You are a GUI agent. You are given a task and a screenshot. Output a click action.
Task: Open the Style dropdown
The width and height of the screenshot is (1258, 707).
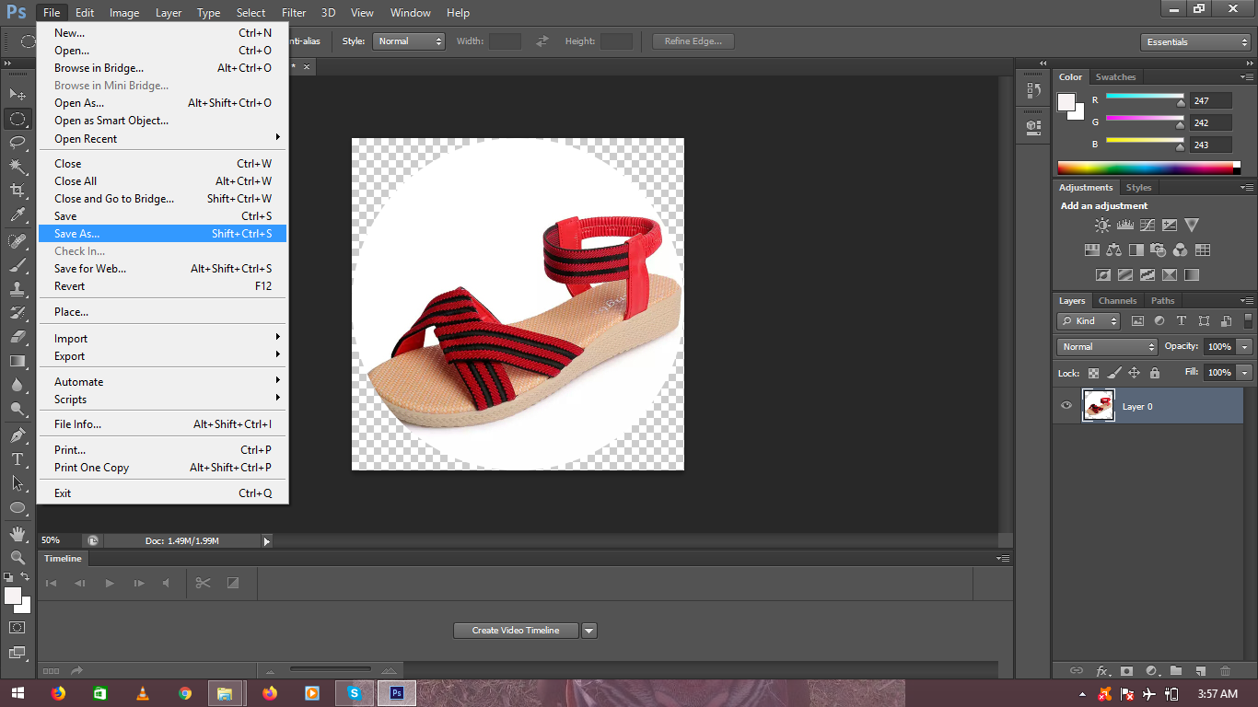[x=409, y=41]
